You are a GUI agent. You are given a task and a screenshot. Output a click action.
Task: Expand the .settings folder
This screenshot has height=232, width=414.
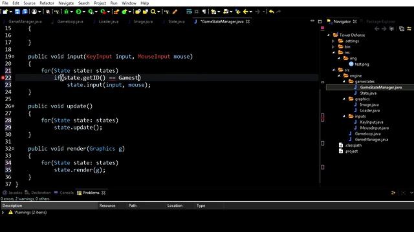334,41
